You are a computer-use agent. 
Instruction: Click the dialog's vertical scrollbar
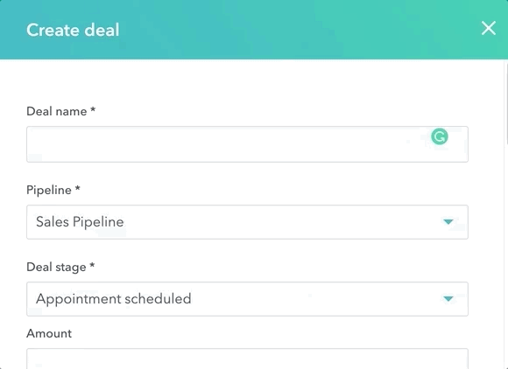coord(506,103)
